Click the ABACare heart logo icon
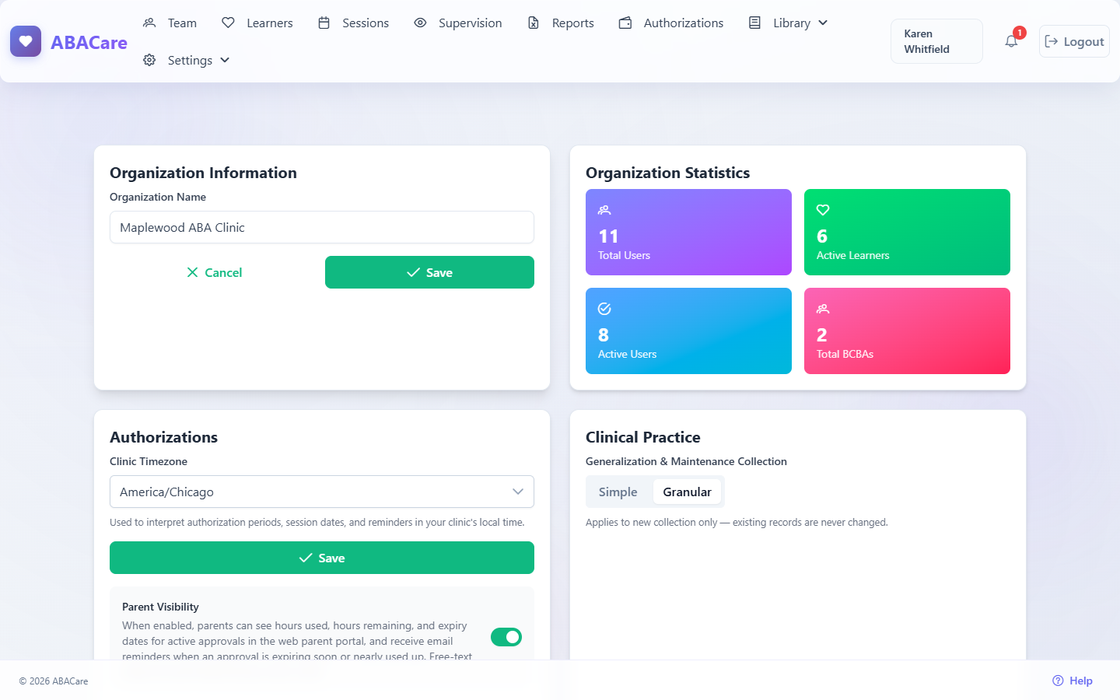 (26, 41)
